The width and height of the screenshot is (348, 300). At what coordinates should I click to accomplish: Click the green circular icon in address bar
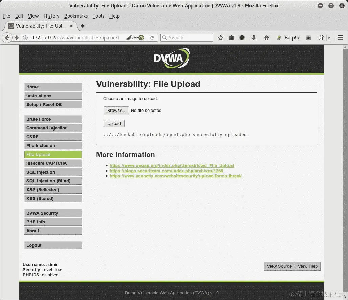point(141,38)
